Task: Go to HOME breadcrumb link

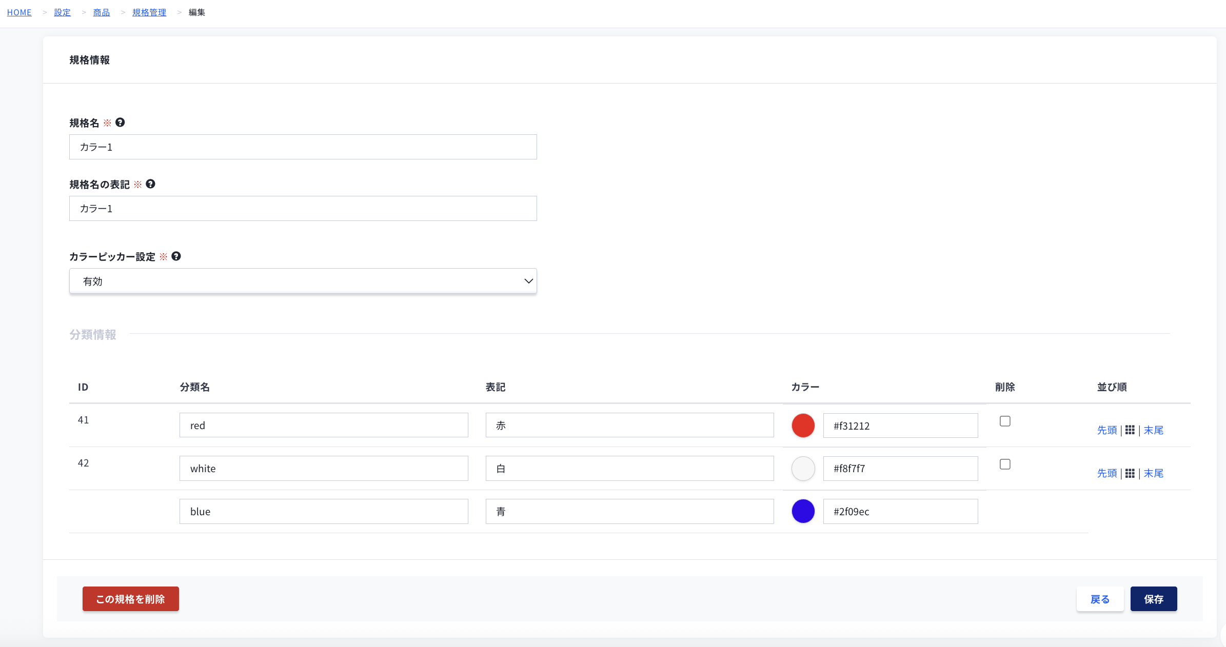Action: click(19, 12)
